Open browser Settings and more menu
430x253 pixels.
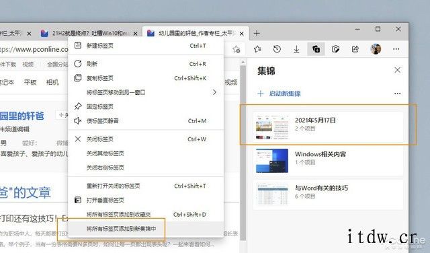coord(396,49)
